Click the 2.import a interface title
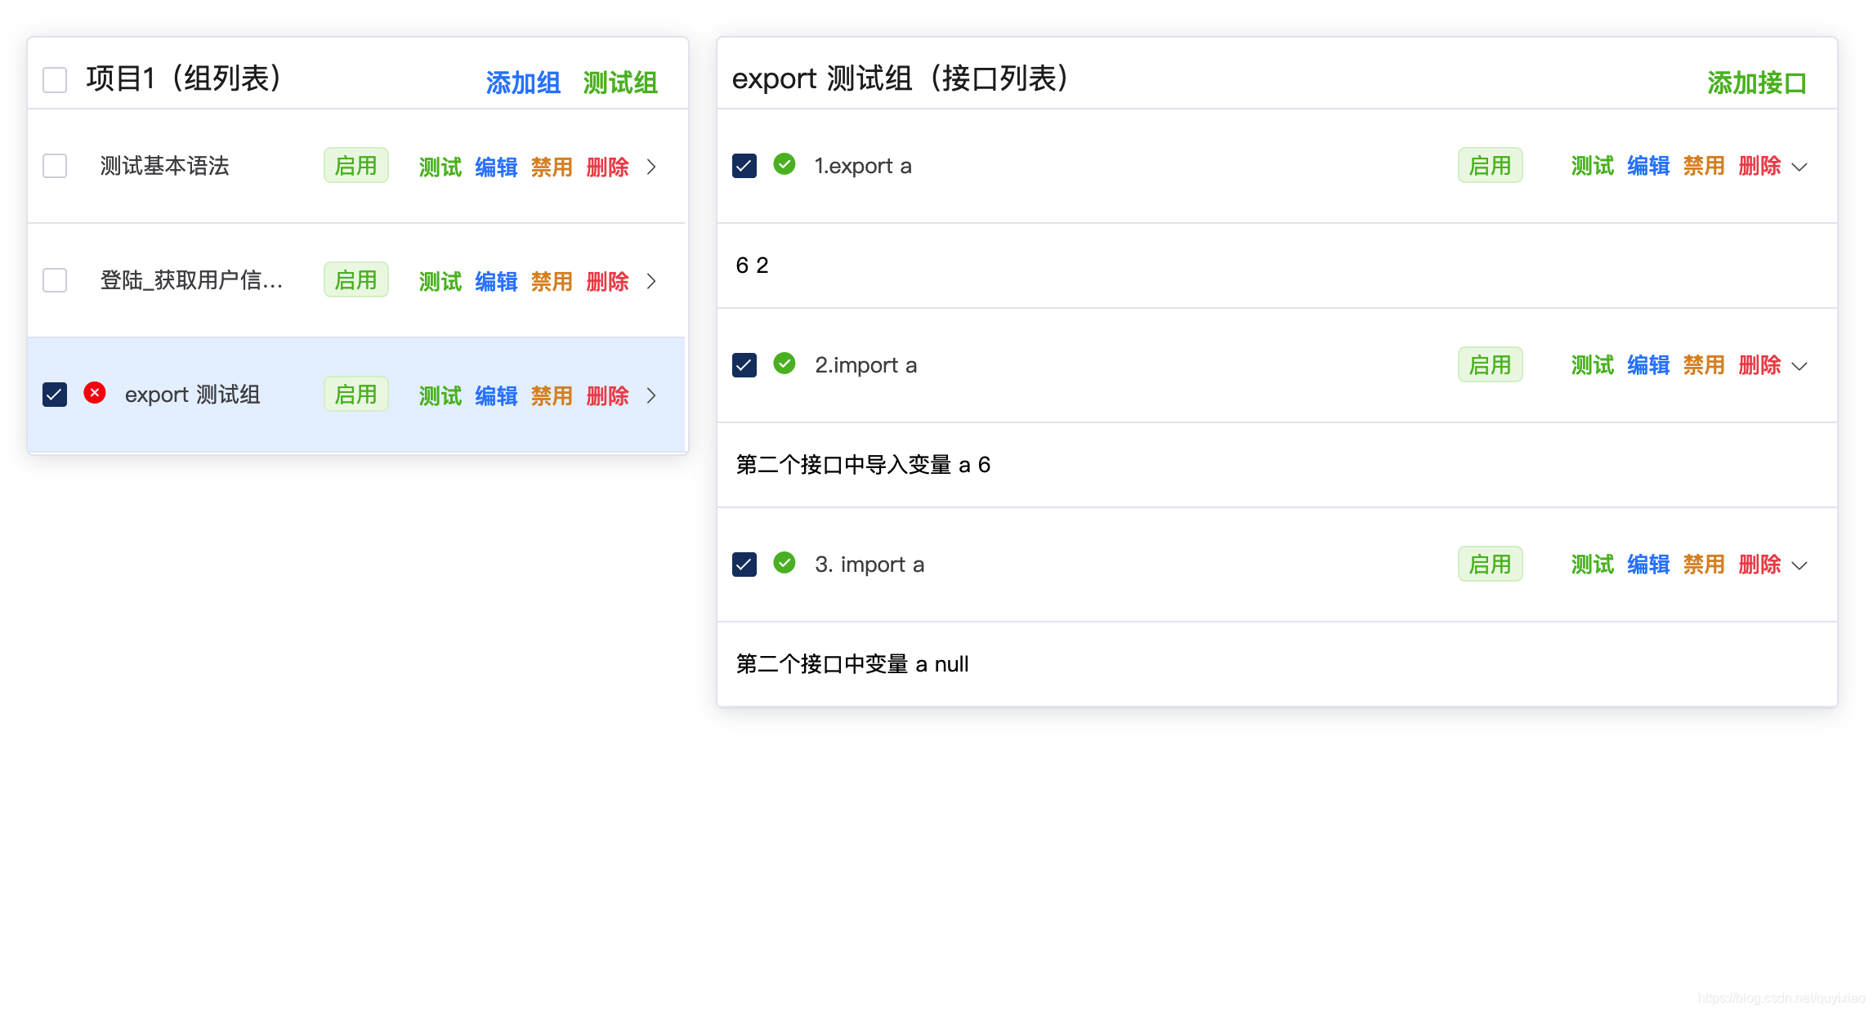This screenshot has width=1873, height=1013. [865, 365]
